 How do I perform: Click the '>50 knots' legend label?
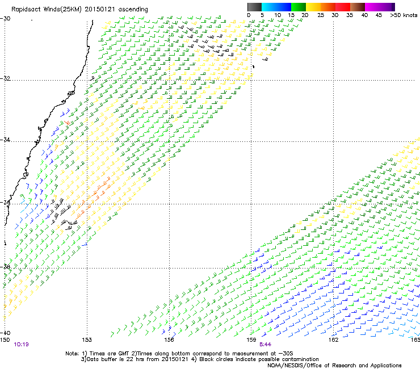pyautogui.click(x=404, y=15)
